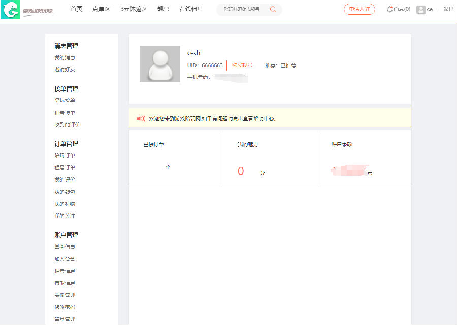Open 0元体验区 navigation item
The width and height of the screenshot is (457, 325).
[x=134, y=9]
